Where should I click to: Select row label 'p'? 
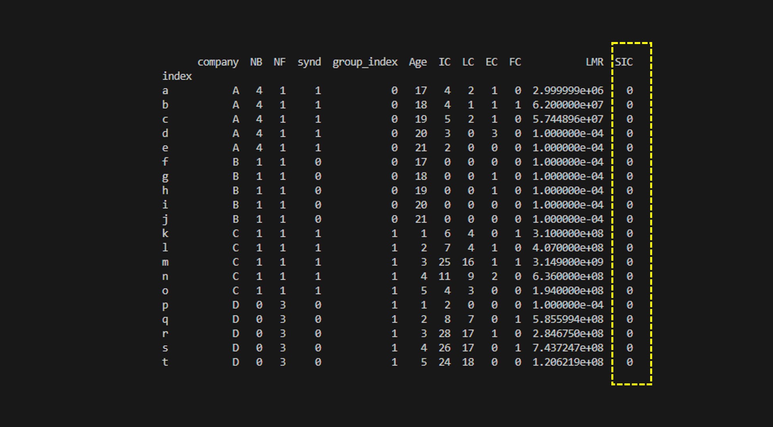(165, 306)
